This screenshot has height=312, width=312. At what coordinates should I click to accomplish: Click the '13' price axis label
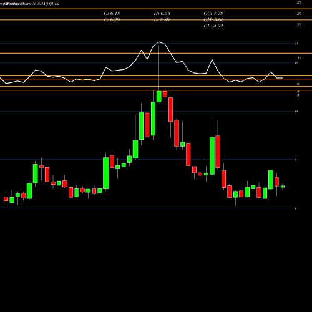(299, 58)
